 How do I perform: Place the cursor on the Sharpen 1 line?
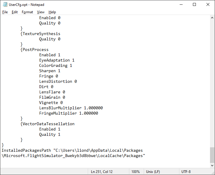(49, 71)
